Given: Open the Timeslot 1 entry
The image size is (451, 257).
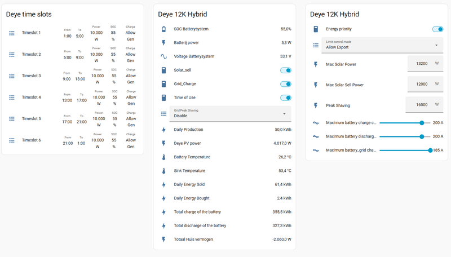Looking at the screenshot, I should click(x=73, y=33).
